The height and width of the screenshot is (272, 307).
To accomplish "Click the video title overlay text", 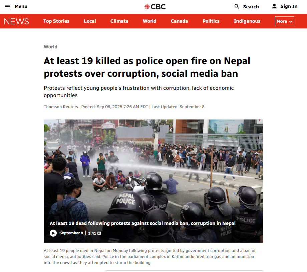I will click(142, 223).
